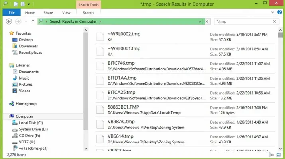Screen dimensions: 285x159
Task: Select file BITD1AA.tmp
Action: (185, 81)
